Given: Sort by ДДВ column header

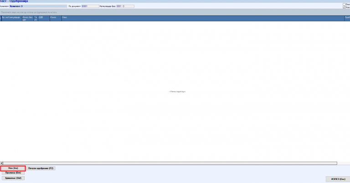Looking at the screenshot, I should coord(44,19).
